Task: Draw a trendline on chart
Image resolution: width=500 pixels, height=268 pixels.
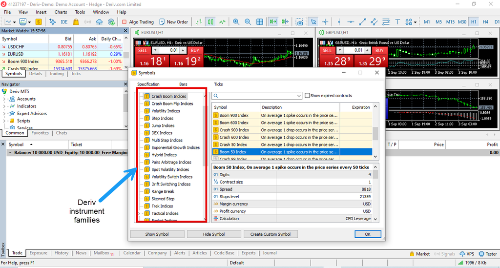Action: coord(362,22)
